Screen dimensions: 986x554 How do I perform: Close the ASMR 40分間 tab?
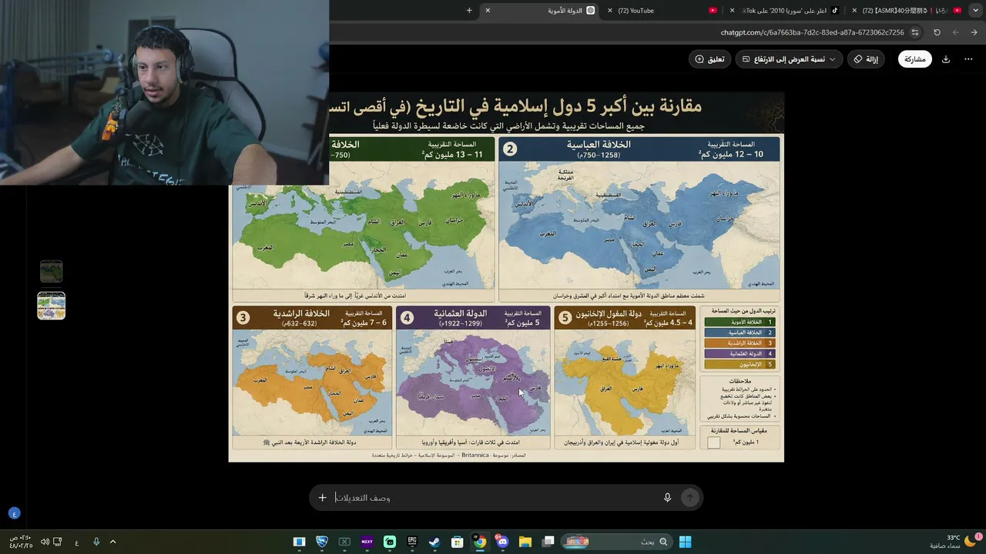pos(854,11)
